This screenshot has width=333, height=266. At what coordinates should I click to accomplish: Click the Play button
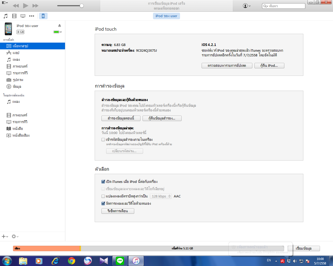click(25, 6)
